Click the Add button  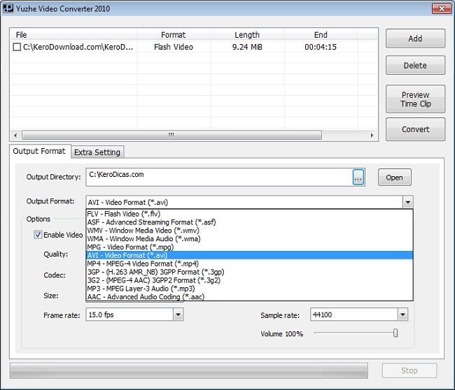coord(415,38)
